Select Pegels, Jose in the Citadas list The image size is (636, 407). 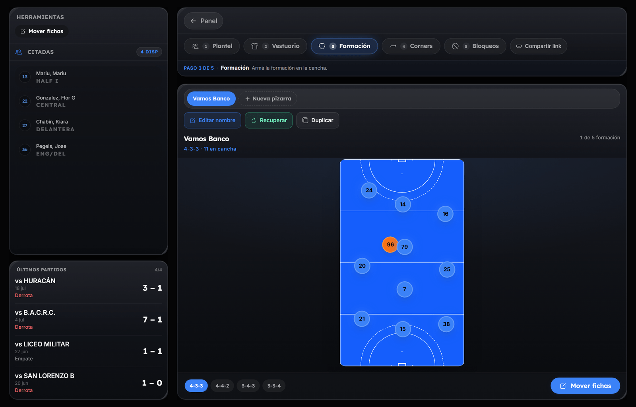coord(89,150)
